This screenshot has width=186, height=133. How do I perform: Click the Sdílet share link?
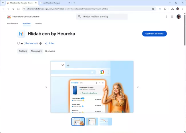[x=50, y=43]
